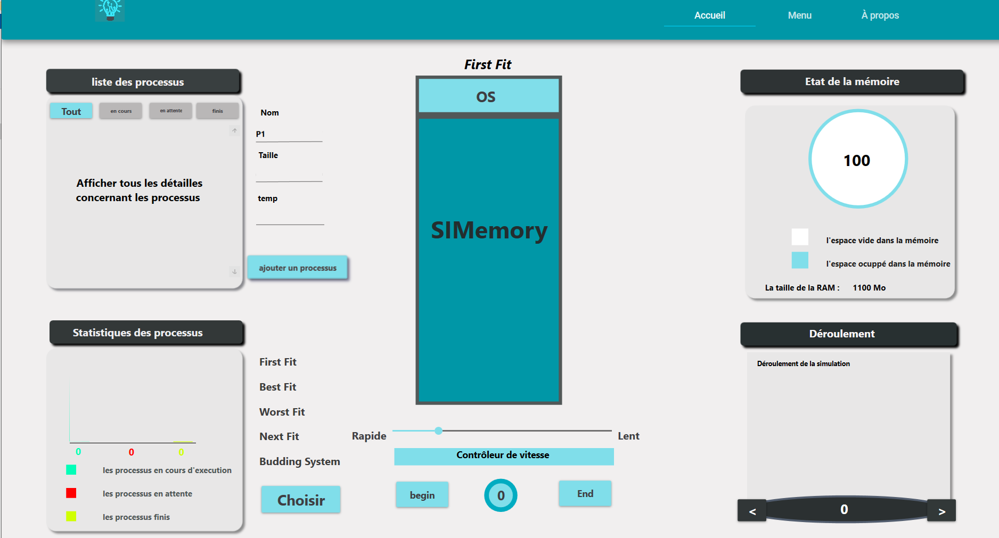999x538 pixels.
Task: Click inside the Taille input field
Action: [289, 176]
